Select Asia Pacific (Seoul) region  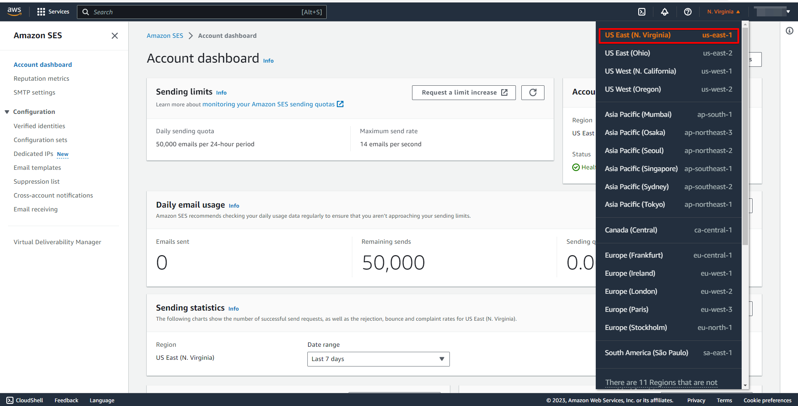tap(669, 150)
